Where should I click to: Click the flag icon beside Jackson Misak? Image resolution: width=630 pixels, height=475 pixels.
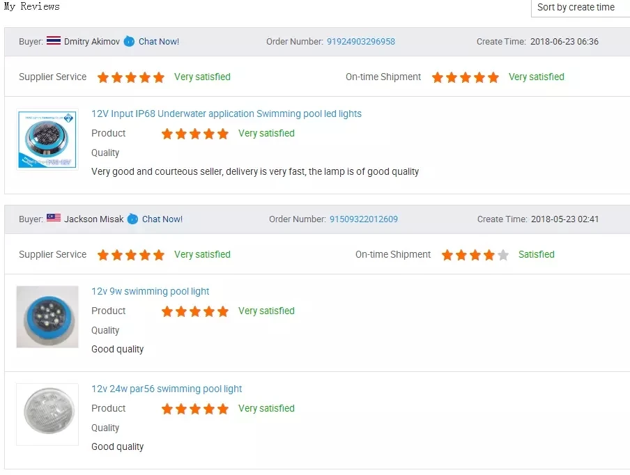click(x=54, y=219)
